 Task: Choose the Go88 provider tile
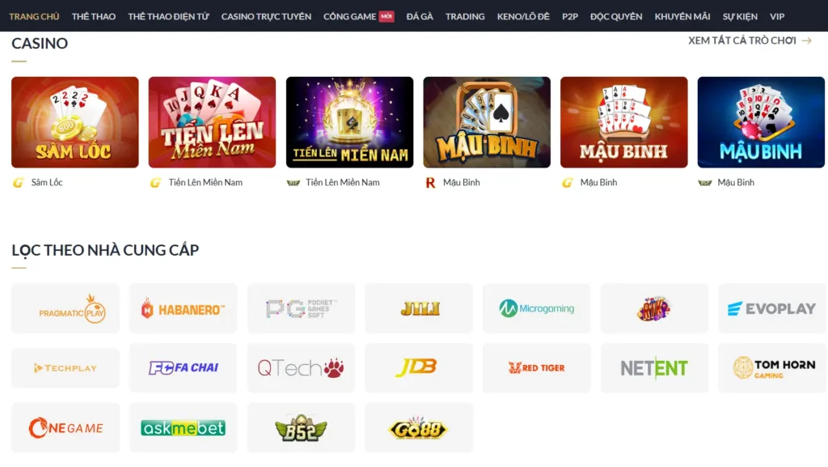419,427
